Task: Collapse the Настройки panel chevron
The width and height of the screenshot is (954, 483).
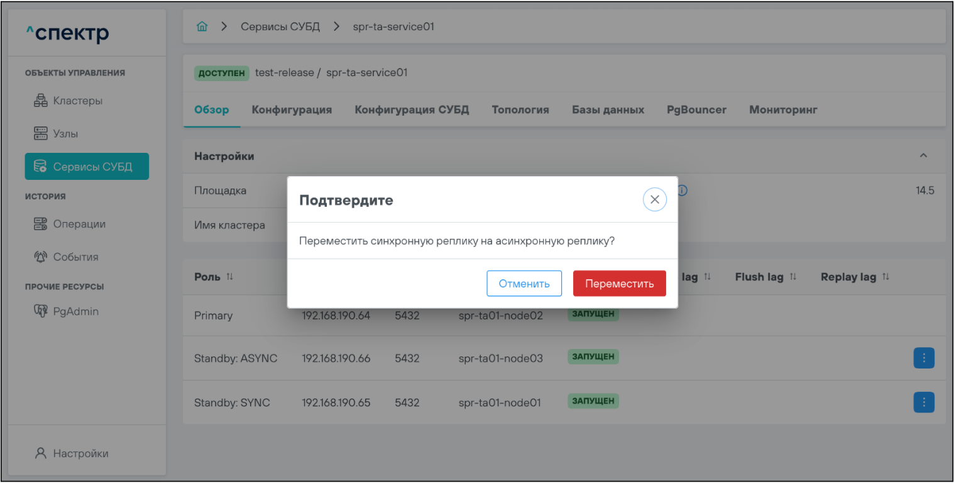Action: point(923,156)
